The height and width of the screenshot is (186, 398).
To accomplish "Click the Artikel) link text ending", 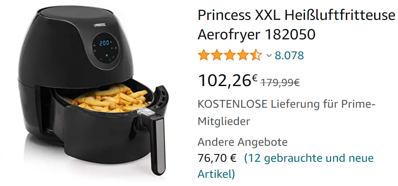I will click(x=216, y=174).
